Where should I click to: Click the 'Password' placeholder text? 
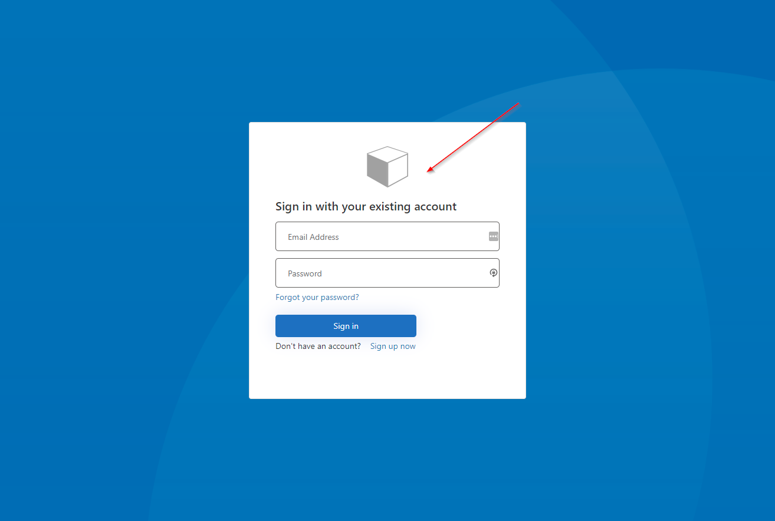click(305, 273)
